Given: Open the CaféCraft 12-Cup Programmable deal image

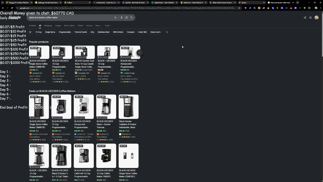Looking at the screenshot, I should 84,156.
